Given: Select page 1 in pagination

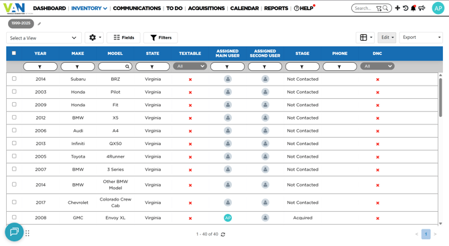Looking at the screenshot, I should pyautogui.click(x=426, y=234).
